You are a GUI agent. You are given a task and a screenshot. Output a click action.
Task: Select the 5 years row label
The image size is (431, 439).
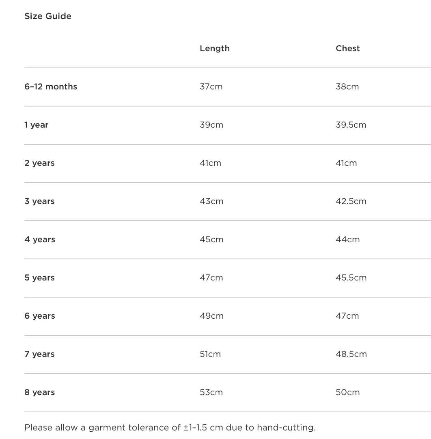(39, 278)
